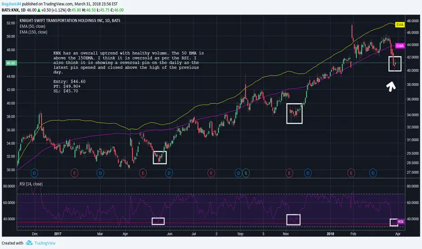Click the dividend D marker above Mar
The height and width of the screenshot is (249, 422).
[x=101, y=173]
